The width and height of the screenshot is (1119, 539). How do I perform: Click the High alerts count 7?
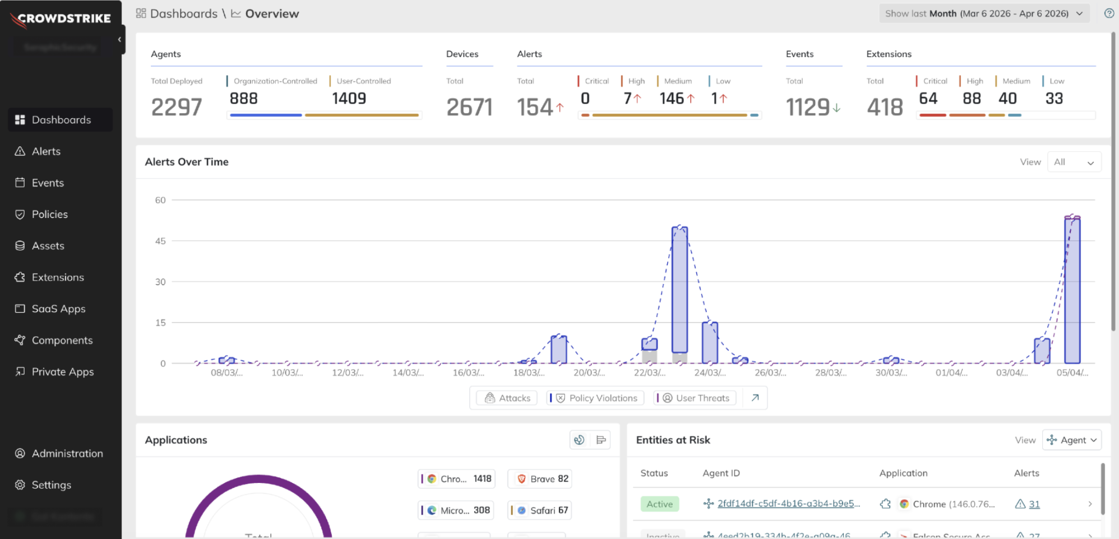628,99
